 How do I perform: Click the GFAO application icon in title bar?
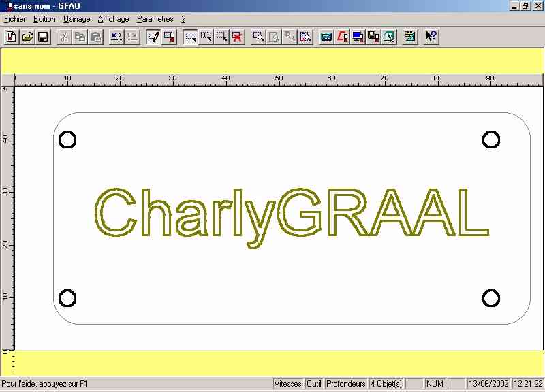(10, 6)
